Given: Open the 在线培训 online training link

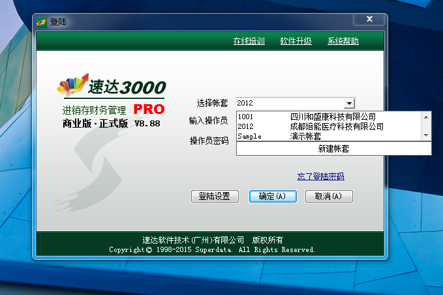Looking at the screenshot, I should [249, 41].
